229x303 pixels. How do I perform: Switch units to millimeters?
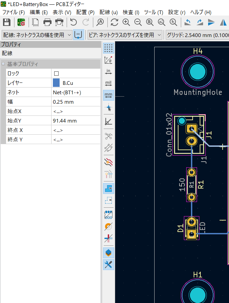pyautogui.click(x=108, y=95)
